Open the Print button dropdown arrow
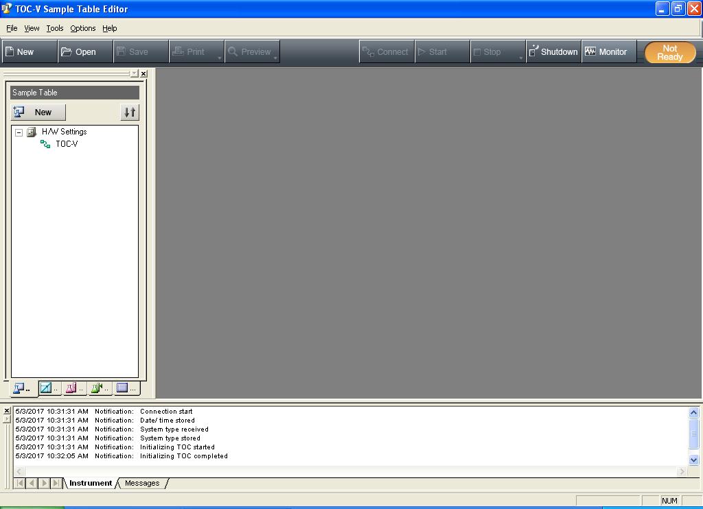 click(220, 58)
